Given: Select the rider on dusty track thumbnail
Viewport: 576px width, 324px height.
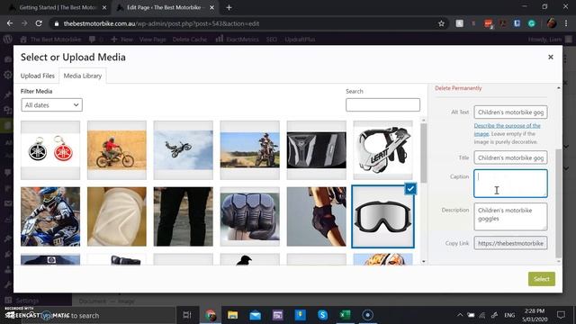Looking at the screenshot, I should coord(250,150).
